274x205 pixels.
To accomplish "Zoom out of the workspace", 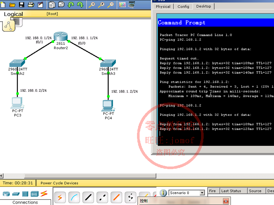I will (x=111, y=5).
